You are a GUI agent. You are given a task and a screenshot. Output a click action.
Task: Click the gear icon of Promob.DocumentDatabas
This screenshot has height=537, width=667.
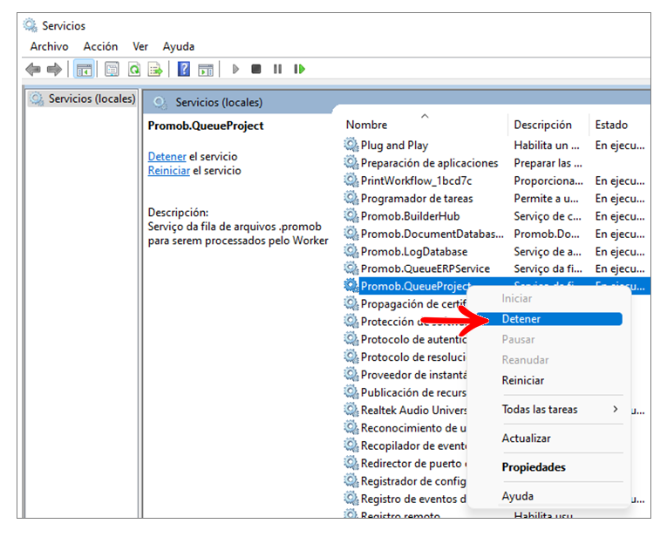(x=351, y=233)
